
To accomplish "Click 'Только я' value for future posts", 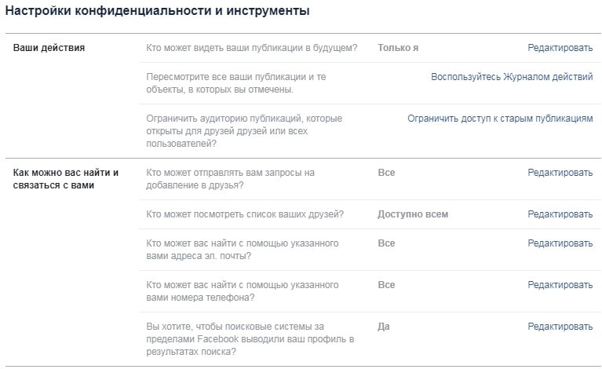I will [397, 48].
